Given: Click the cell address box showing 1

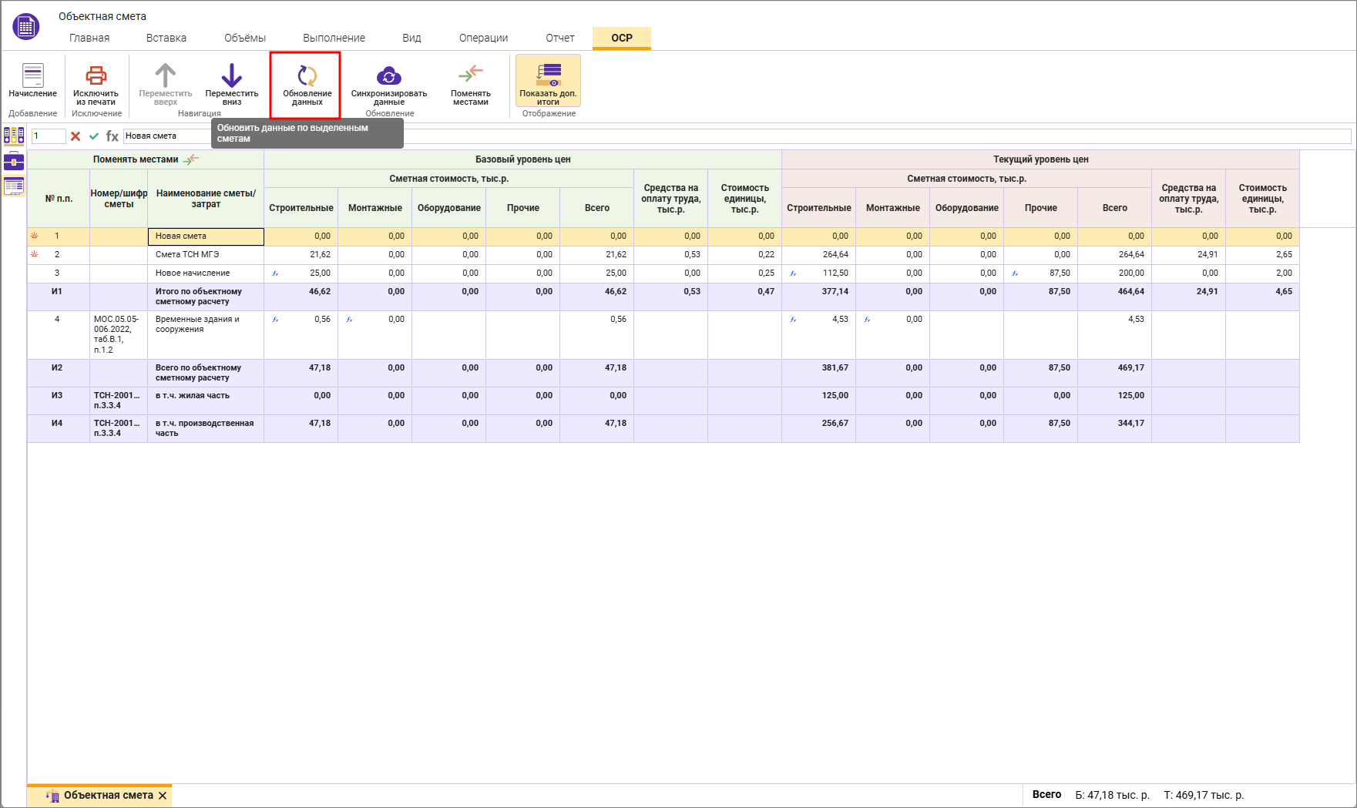Looking at the screenshot, I should (48, 136).
